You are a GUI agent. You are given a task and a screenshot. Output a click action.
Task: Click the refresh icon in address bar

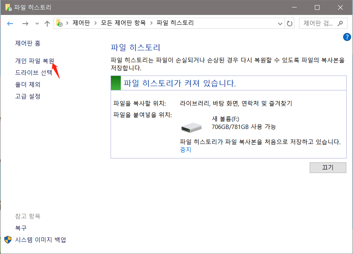point(290,23)
